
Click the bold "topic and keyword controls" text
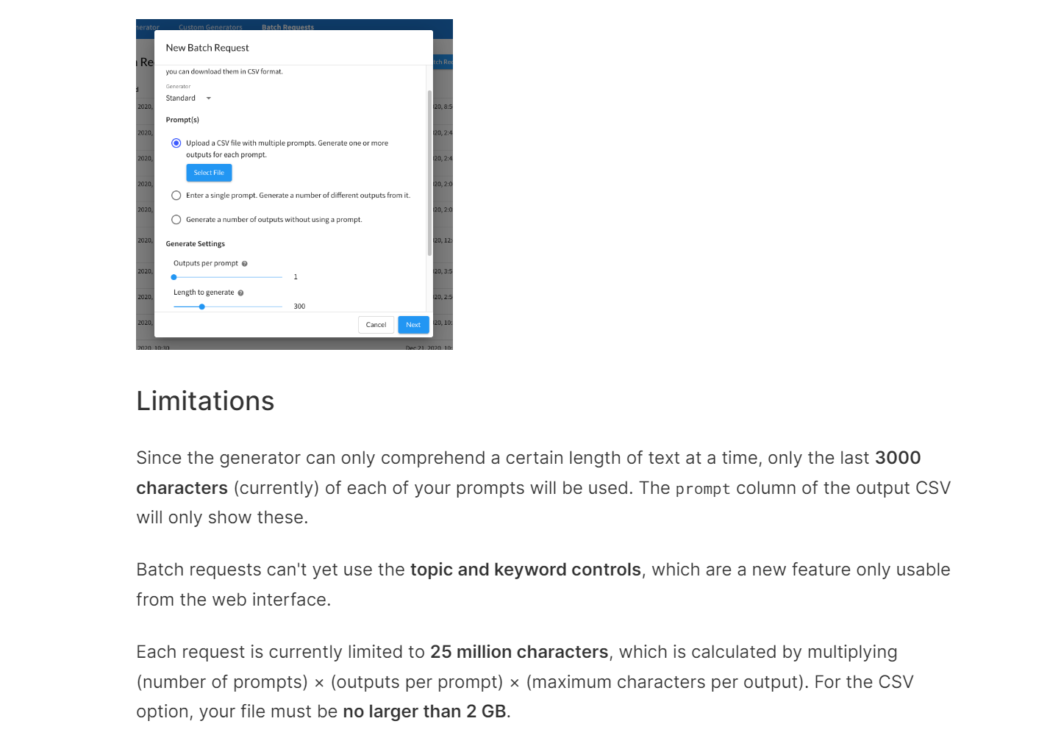[x=525, y=570]
